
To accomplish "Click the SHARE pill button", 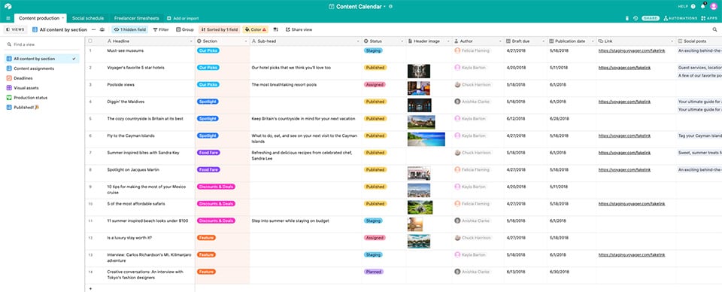I will click(x=651, y=18).
